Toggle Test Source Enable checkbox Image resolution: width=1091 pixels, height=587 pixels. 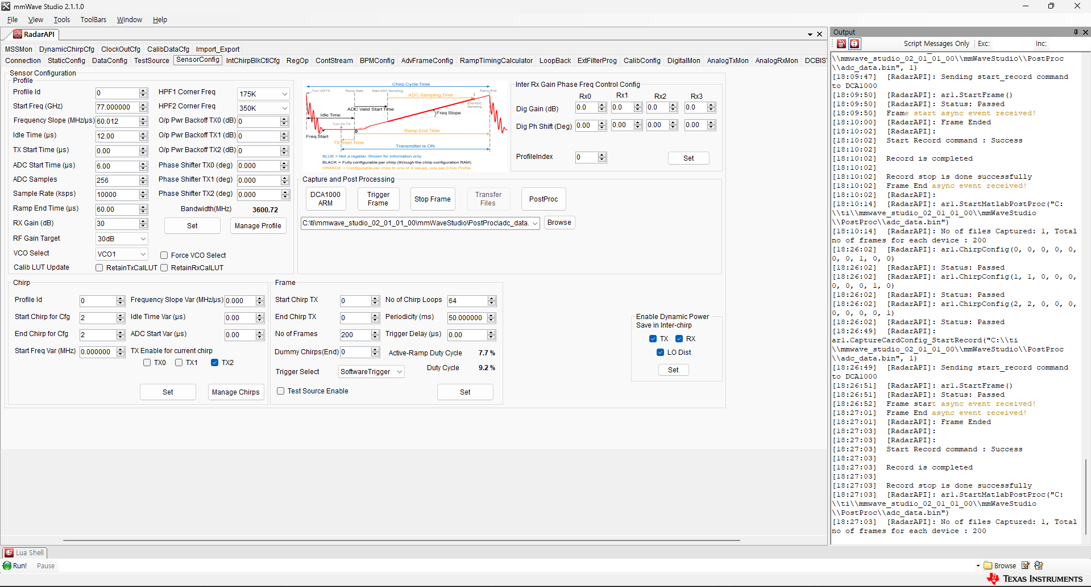tap(280, 391)
